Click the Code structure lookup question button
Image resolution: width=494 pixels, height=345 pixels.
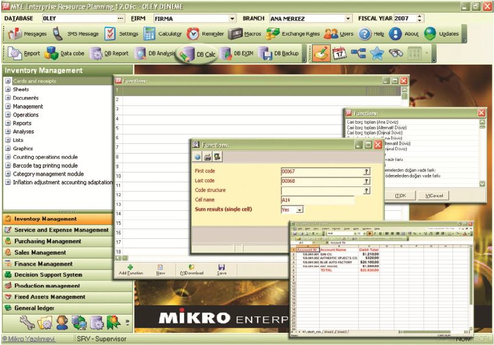(x=367, y=190)
